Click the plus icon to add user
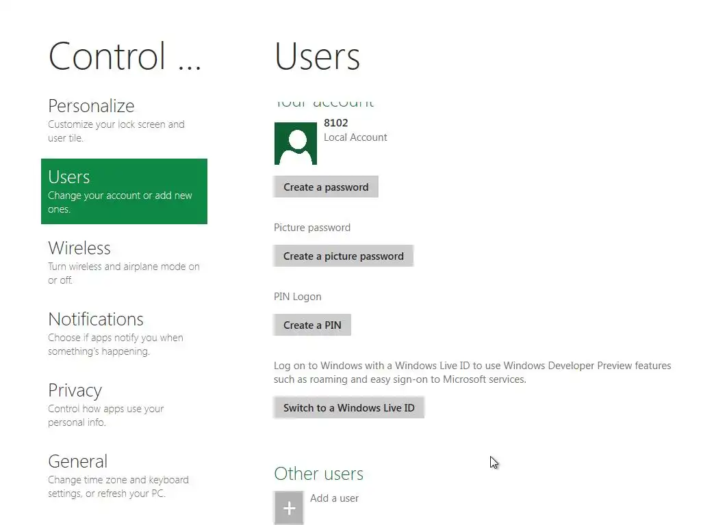The width and height of the screenshot is (701, 525). point(289,508)
